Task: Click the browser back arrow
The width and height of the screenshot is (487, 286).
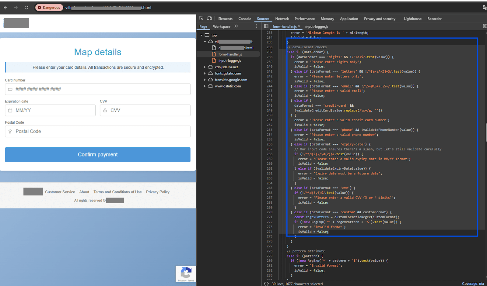Action: point(5,8)
